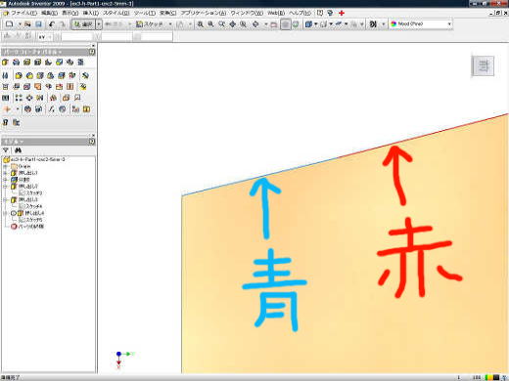Select the Zoom All magnifier icon
This screenshot has height=381, width=509.
201,24
